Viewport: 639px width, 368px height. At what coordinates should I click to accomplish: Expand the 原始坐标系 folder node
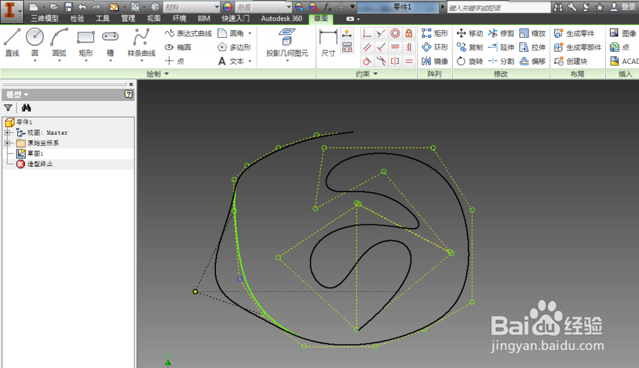7,143
